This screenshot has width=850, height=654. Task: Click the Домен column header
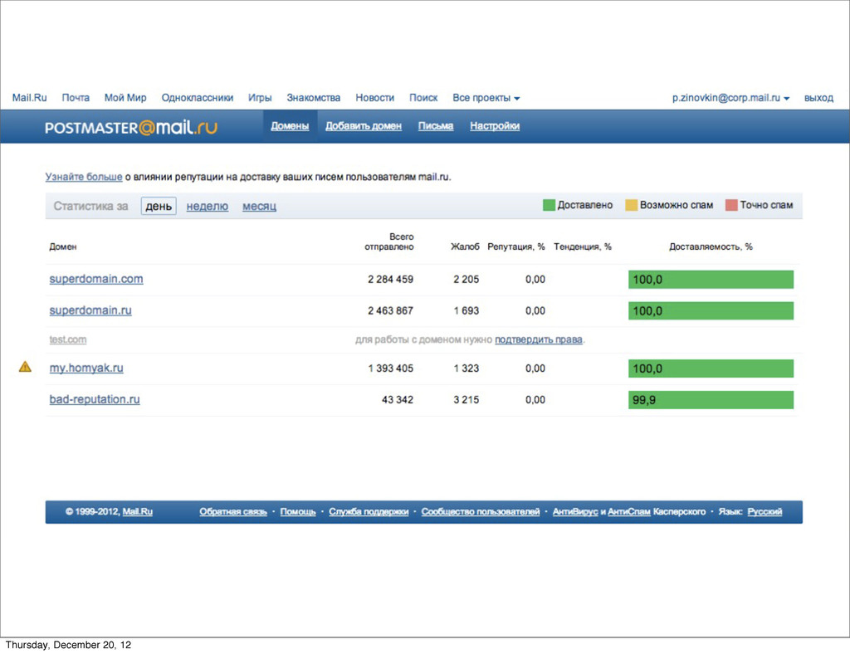pos(63,246)
